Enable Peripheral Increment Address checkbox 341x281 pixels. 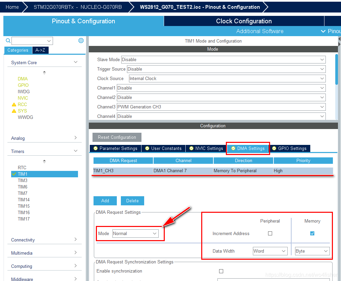tap(270, 233)
